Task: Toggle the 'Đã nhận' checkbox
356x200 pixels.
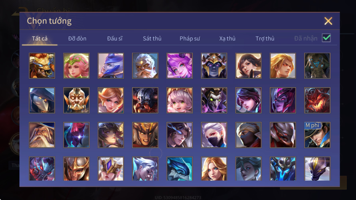Action: [x=326, y=38]
